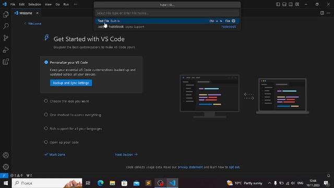Click the Windows taskbar search box
This screenshot has height=188, width=334.
(47, 183)
